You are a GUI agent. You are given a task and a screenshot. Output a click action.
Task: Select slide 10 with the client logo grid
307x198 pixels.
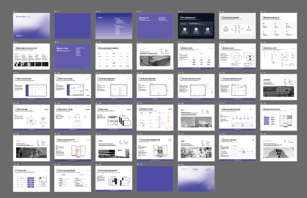tap(114, 56)
